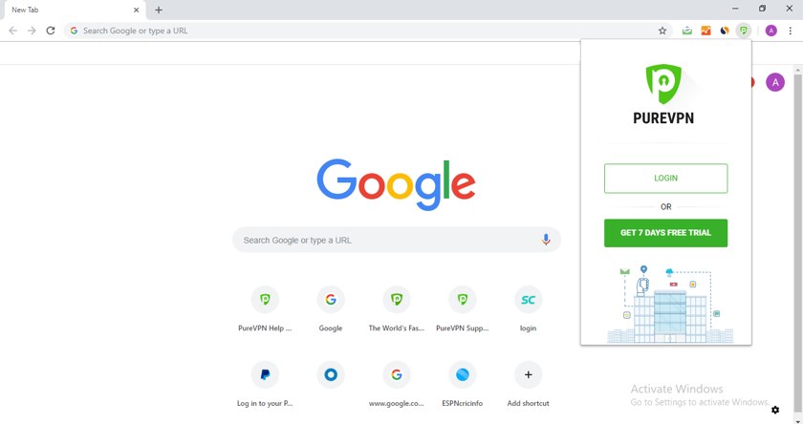
Task: Click the Google account avatar on page
Action: coord(775,82)
